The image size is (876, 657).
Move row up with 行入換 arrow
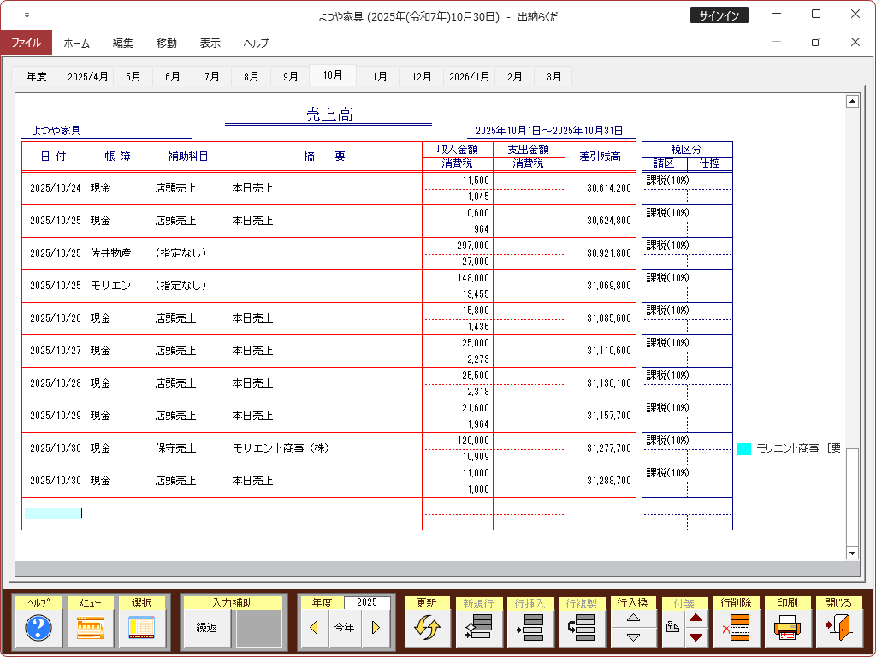coord(633,619)
